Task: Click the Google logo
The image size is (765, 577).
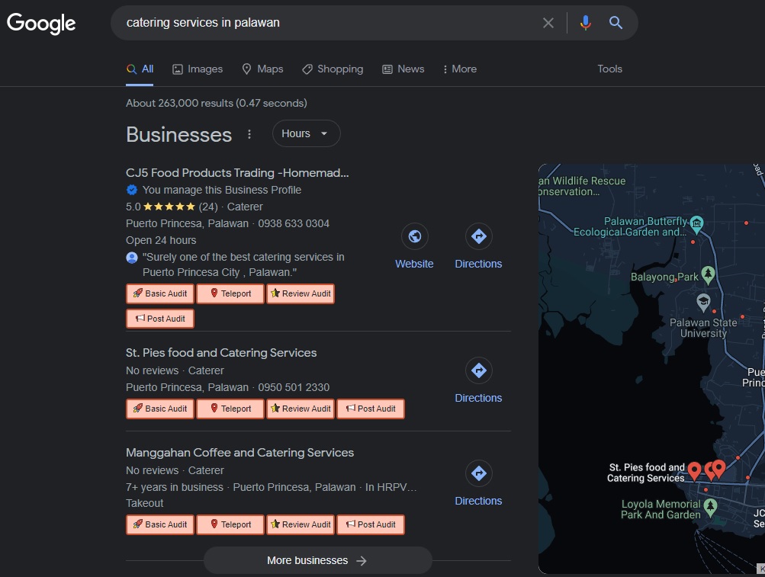Action: (41, 23)
